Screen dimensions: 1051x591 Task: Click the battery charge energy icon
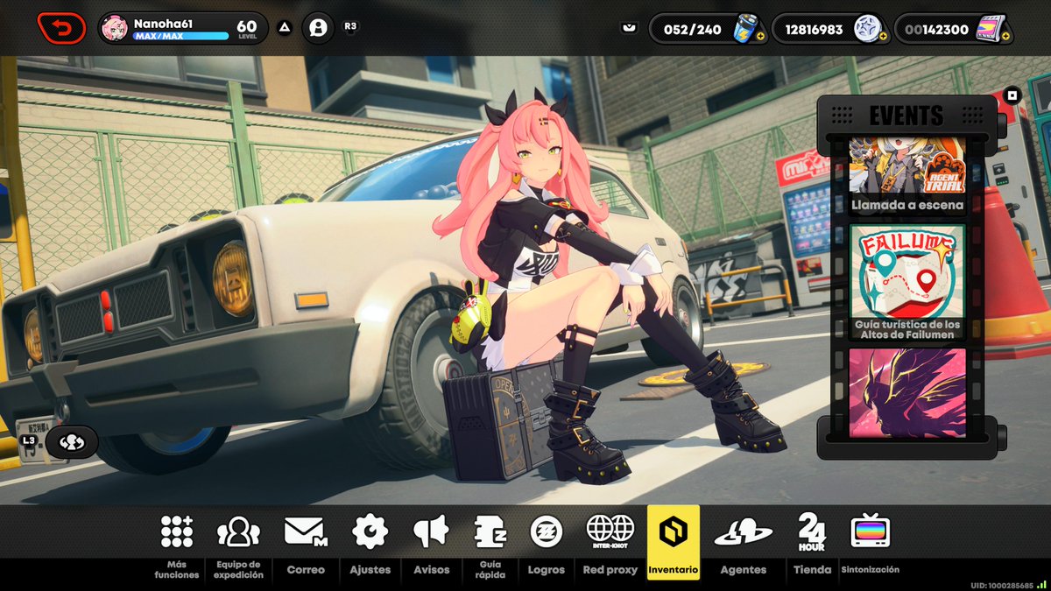(x=745, y=28)
